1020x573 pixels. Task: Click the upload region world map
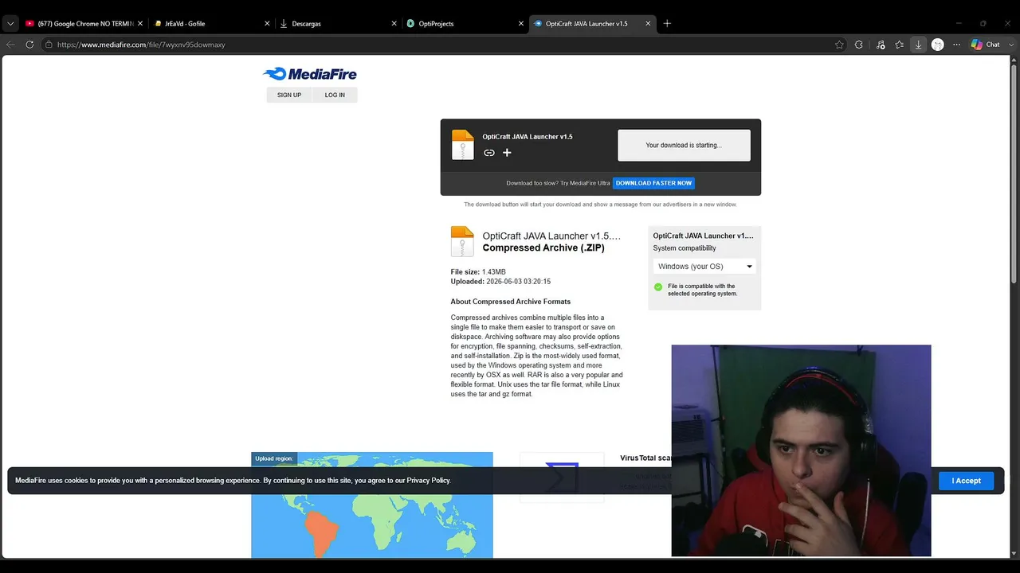[372, 505]
